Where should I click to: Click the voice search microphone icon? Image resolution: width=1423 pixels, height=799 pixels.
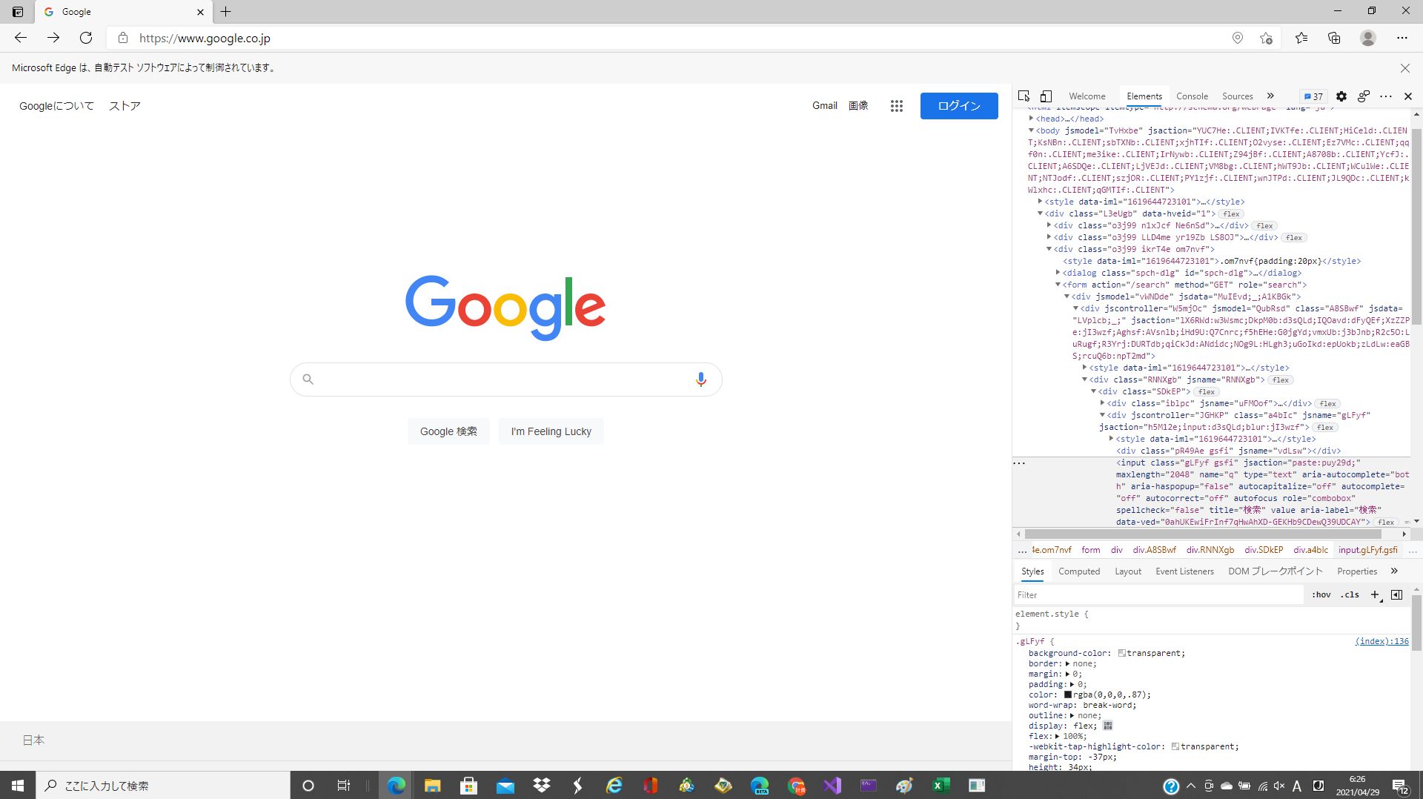pos(700,379)
